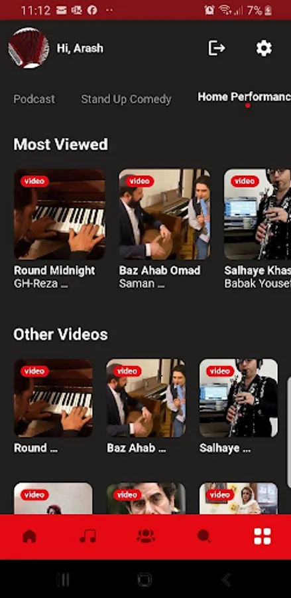This screenshot has width=291, height=598.
Task: Open Salhaye Khas clarinet video in Most Viewed
Action: coord(257,215)
